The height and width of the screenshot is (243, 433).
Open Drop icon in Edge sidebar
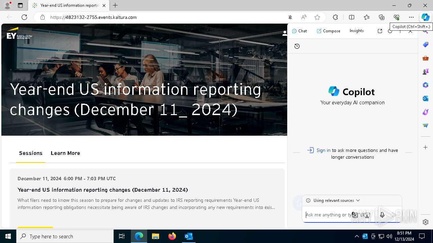(426, 126)
